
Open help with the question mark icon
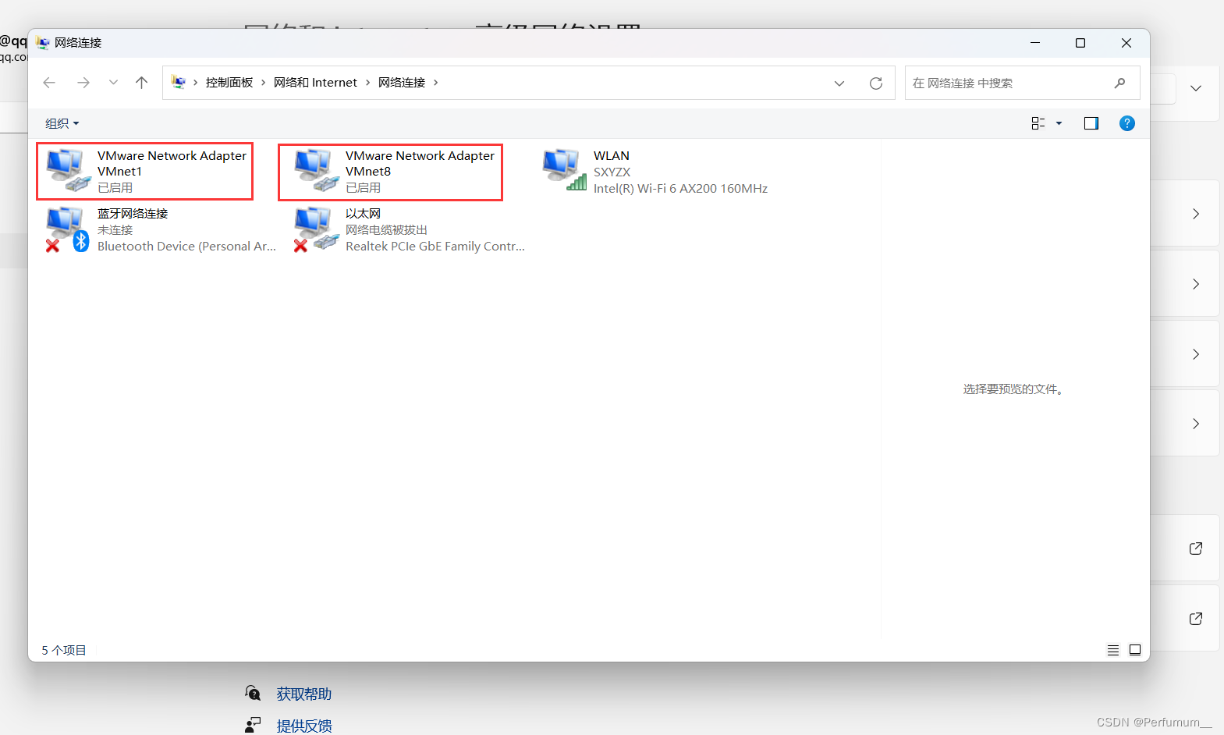(x=1127, y=123)
